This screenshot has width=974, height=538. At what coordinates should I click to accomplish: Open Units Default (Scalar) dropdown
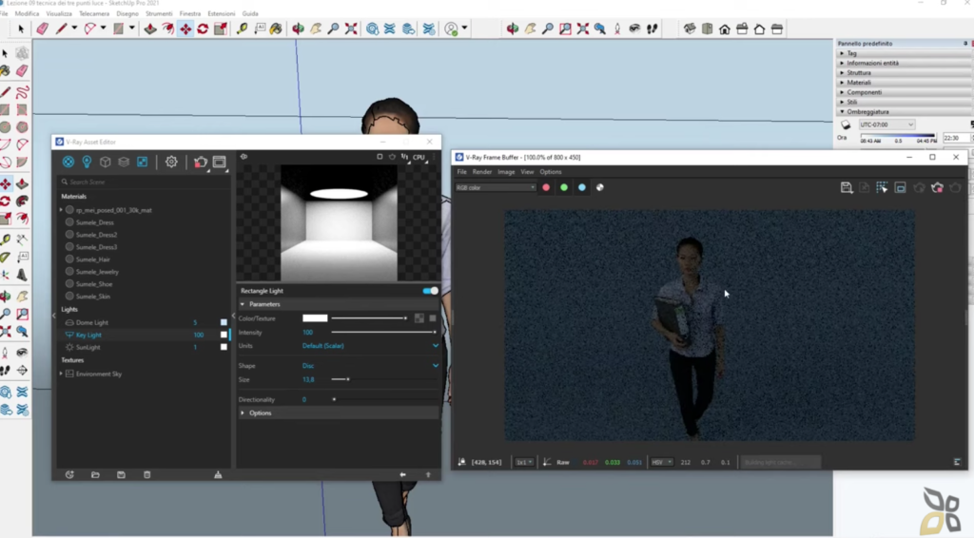click(x=370, y=346)
